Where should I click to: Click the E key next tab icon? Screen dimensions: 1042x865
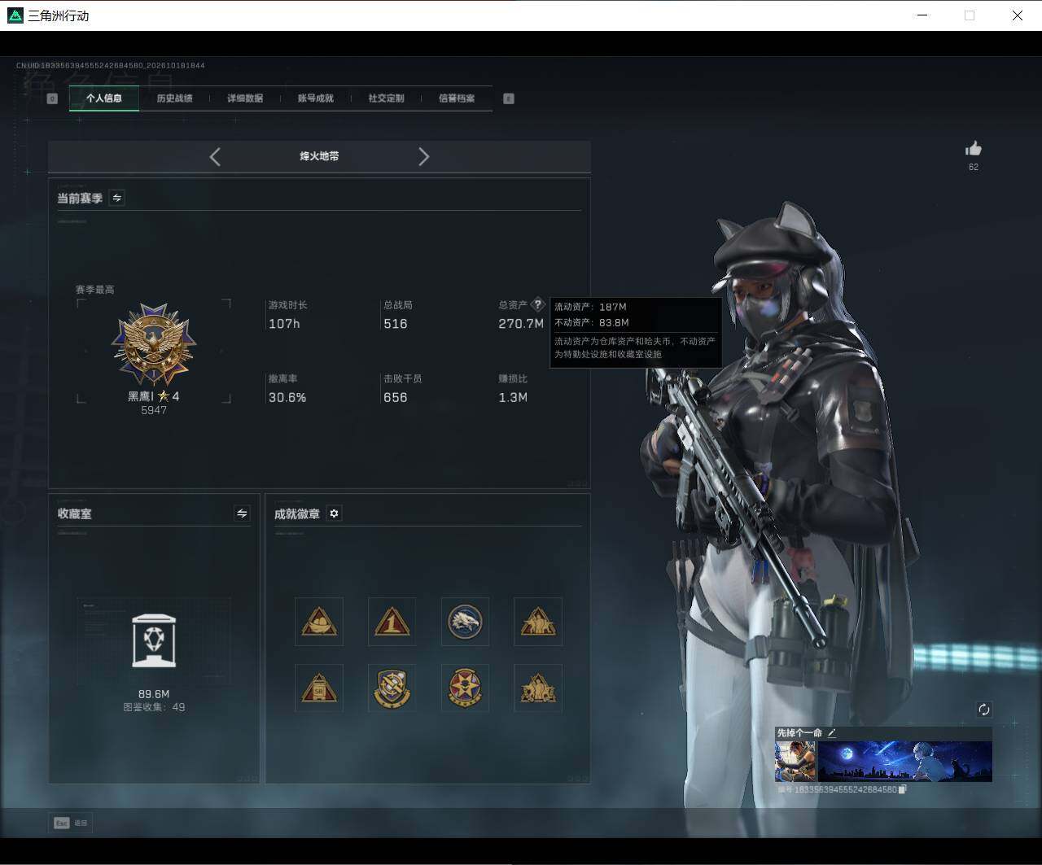(x=509, y=98)
